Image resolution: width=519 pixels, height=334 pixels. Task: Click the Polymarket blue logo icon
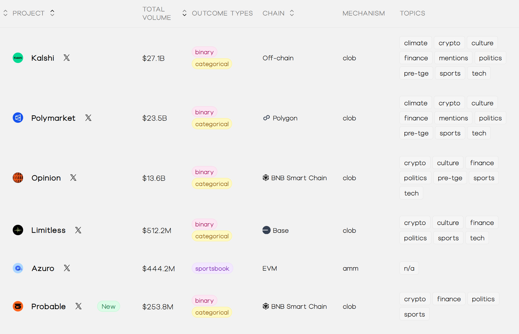(18, 118)
